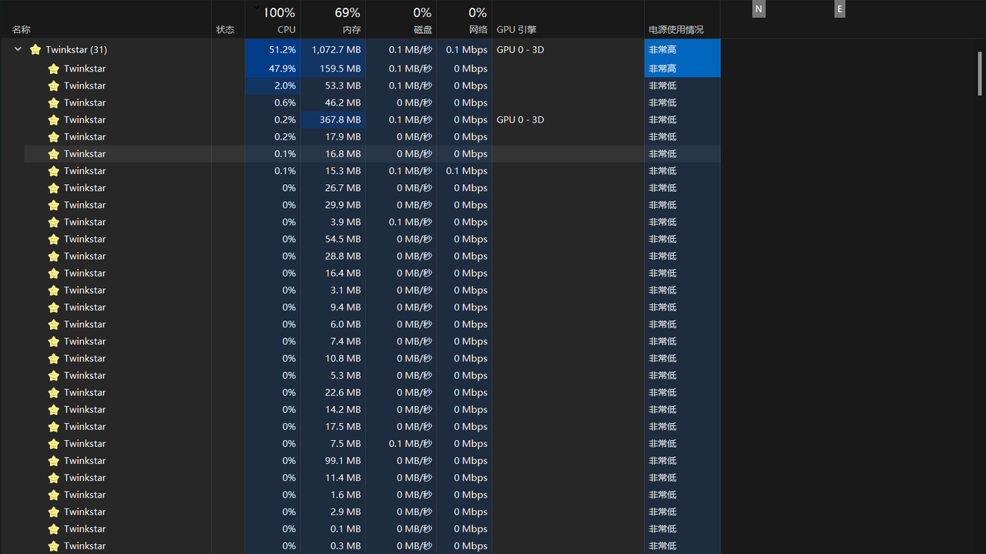Click star icon of the 22.6 MB Twinkstar process
Viewport: 986px width, 554px height.
54,392
